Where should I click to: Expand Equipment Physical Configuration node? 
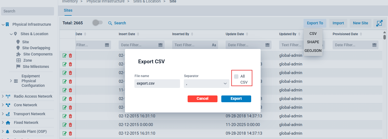click(x=11, y=81)
